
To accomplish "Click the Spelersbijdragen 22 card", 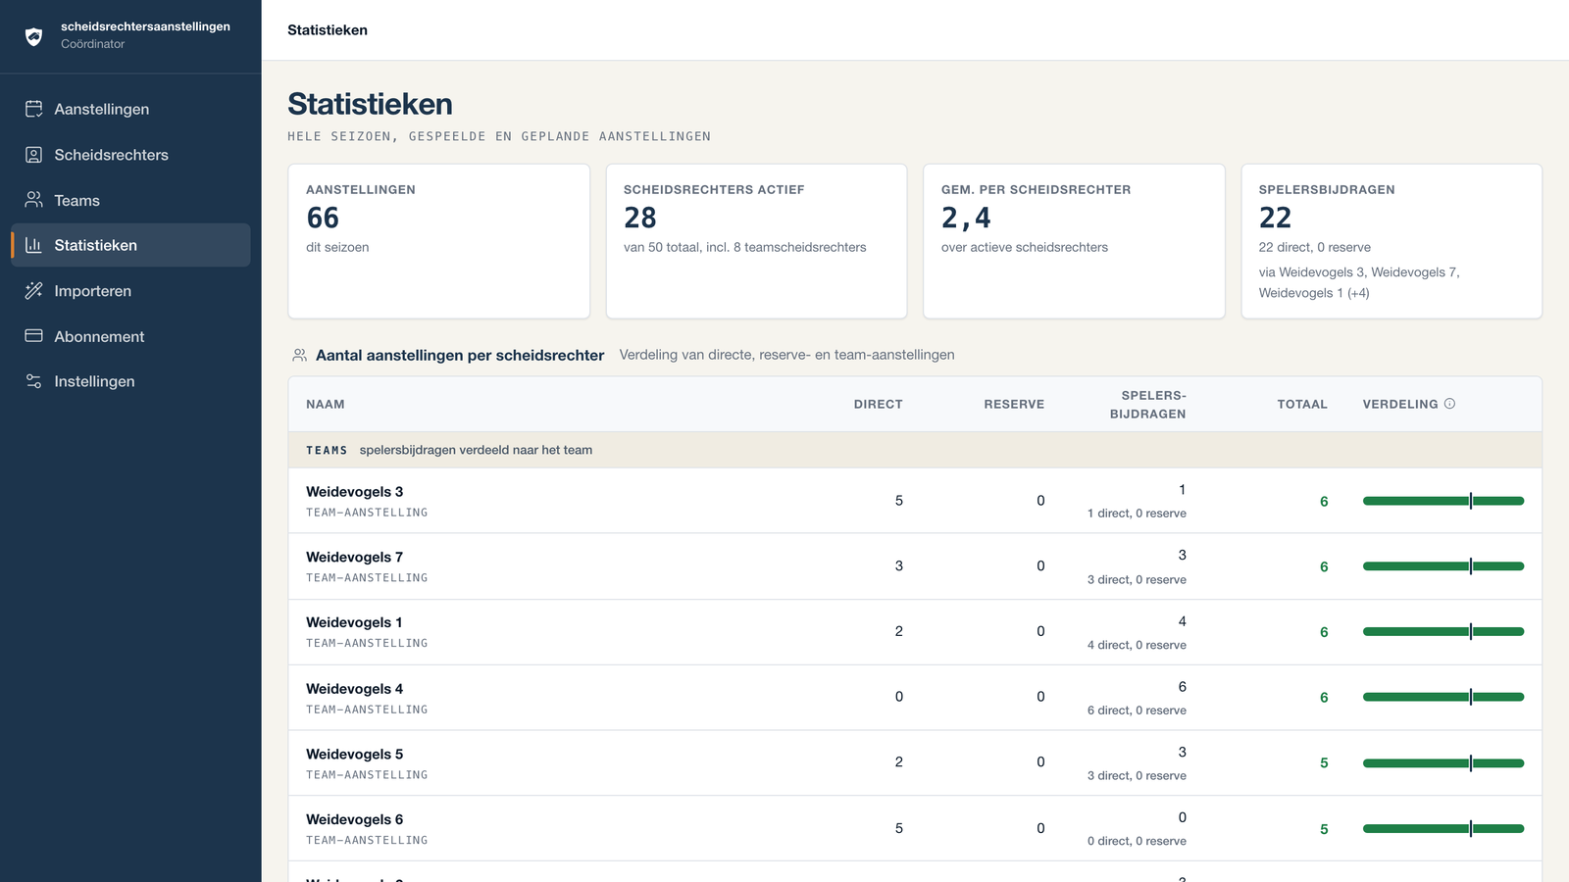I will point(1392,241).
